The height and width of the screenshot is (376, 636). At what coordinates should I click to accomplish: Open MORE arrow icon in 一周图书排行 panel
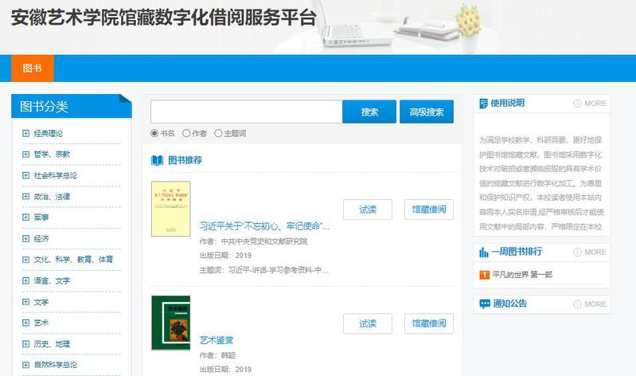[x=577, y=253]
